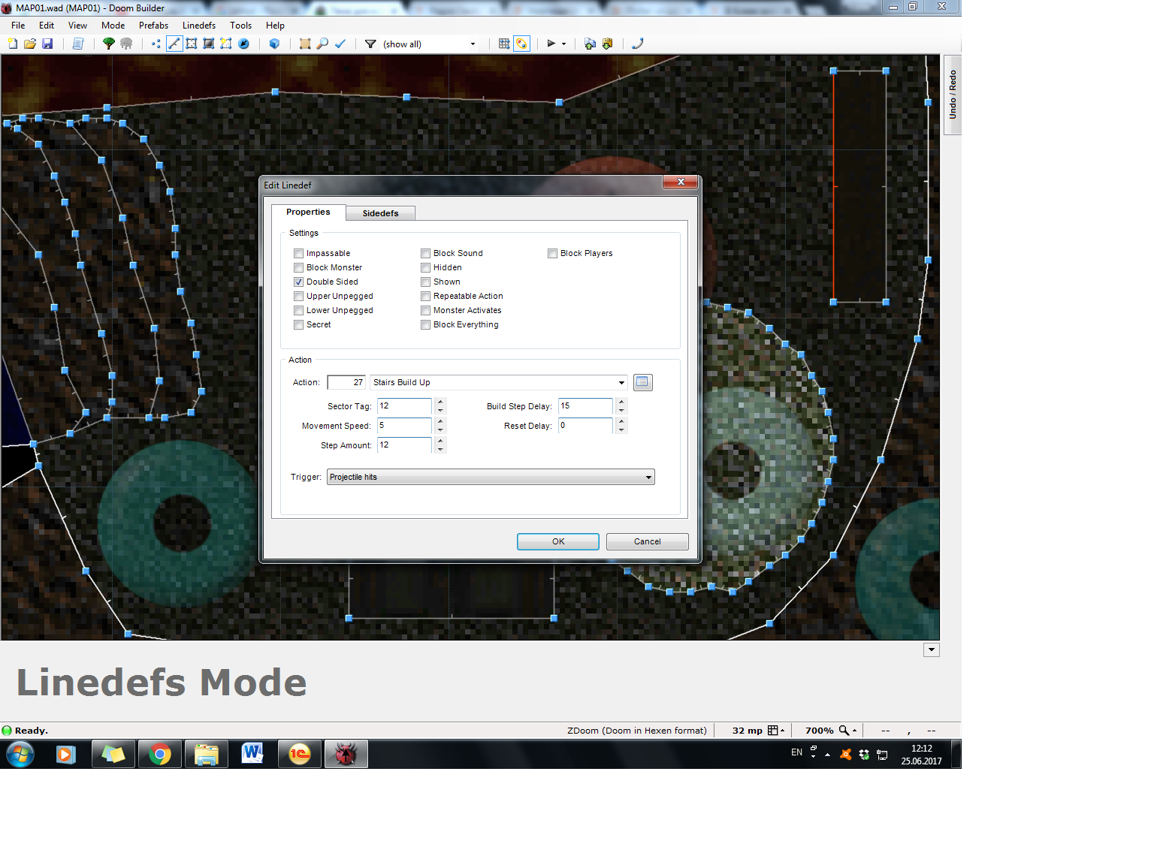Select the Linedefs mode icon
Viewport: 1154px width, 865px height.
(174, 44)
